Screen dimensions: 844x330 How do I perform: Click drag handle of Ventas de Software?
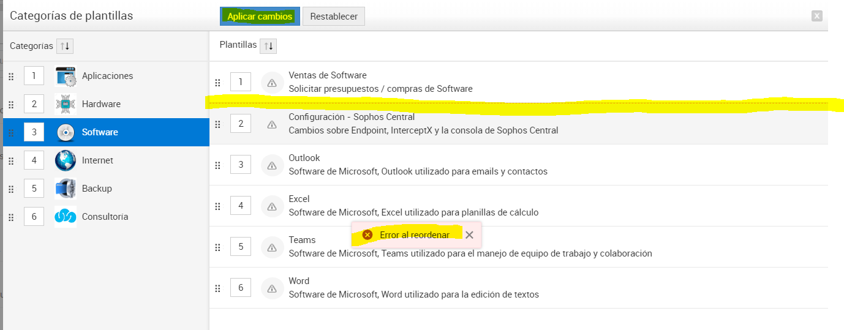(217, 83)
